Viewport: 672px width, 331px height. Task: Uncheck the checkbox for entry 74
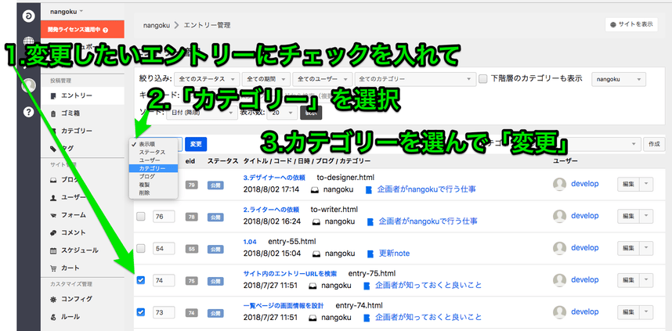[141, 280]
